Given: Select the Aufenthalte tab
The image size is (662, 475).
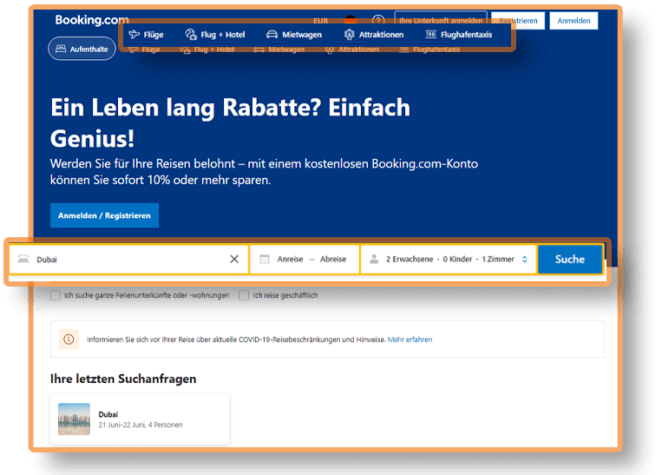Looking at the screenshot, I should tap(82, 49).
